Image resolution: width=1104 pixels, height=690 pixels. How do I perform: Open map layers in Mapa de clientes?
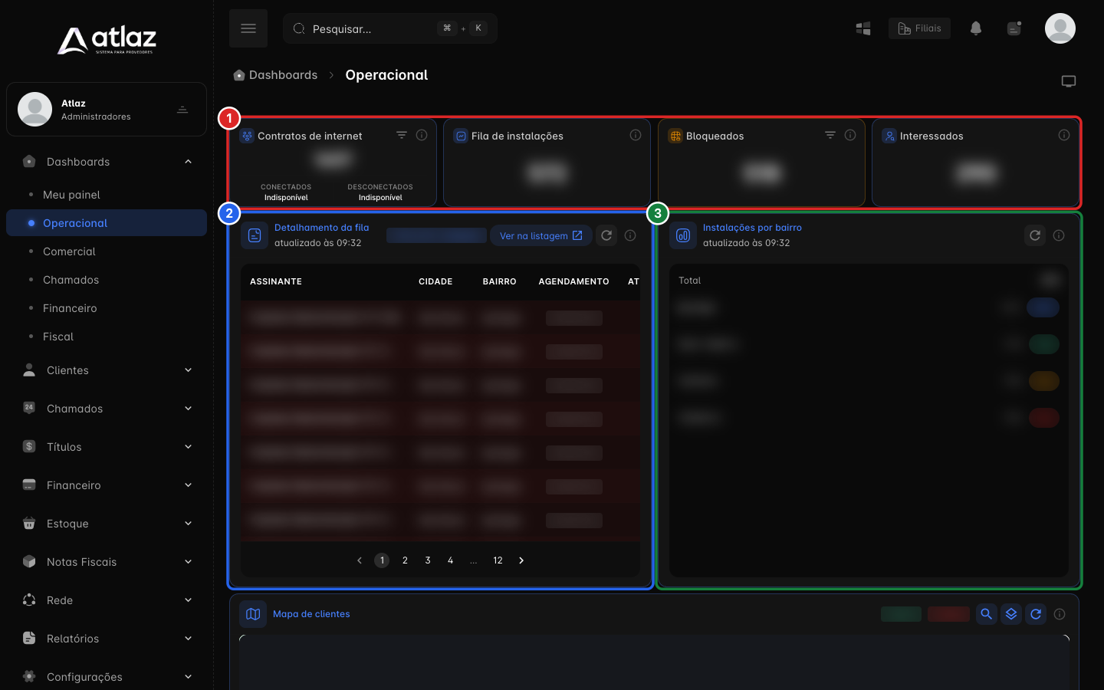1011,614
